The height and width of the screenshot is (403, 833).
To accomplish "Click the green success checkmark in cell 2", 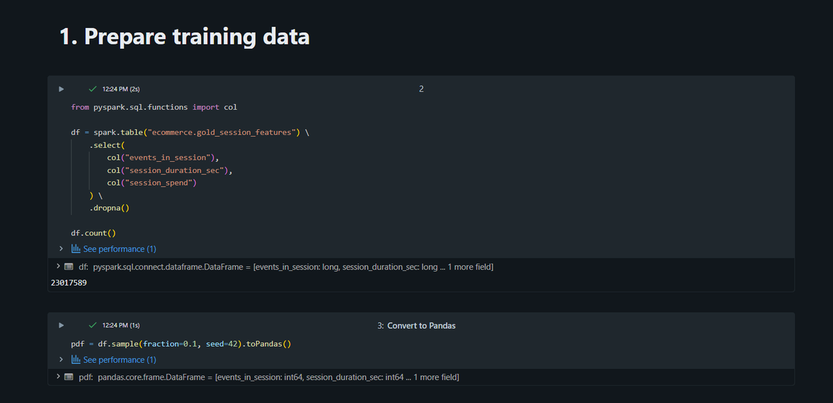I will tap(92, 89).
